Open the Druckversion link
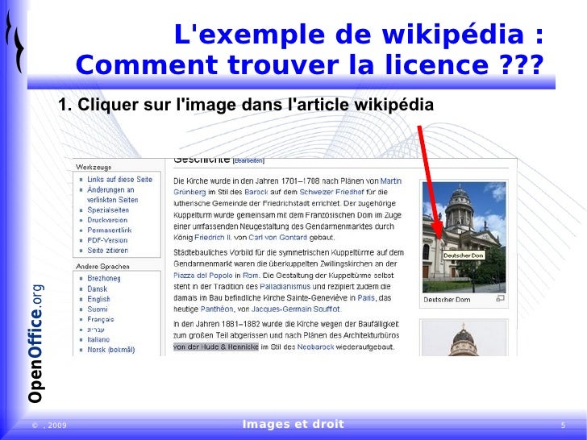The width and height of the screenshot is (587, 440). pos(107,220)
